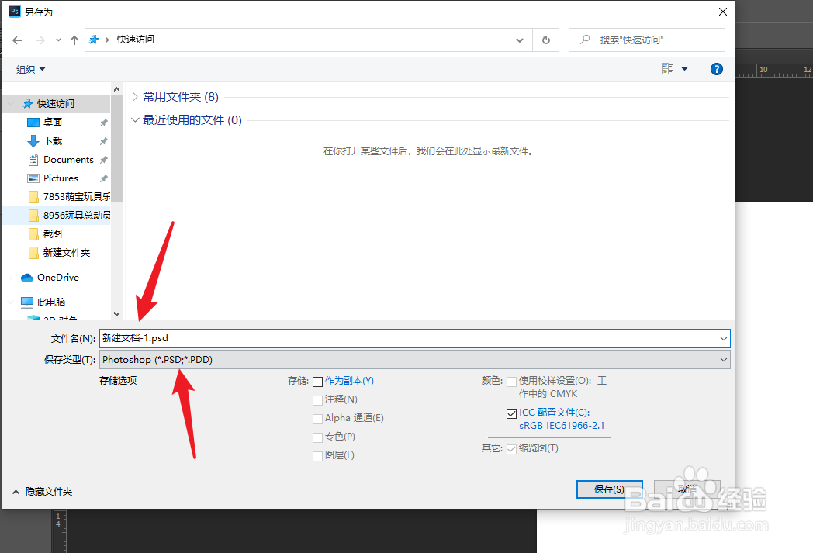Open Pictures in the sidebar
813x553 pixels.
pyautogui.click(x=61, y=178)
